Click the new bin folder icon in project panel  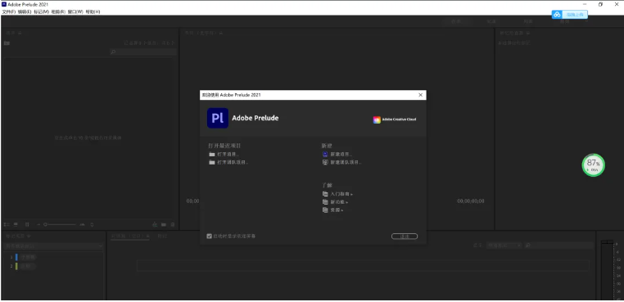coord(164,224)
